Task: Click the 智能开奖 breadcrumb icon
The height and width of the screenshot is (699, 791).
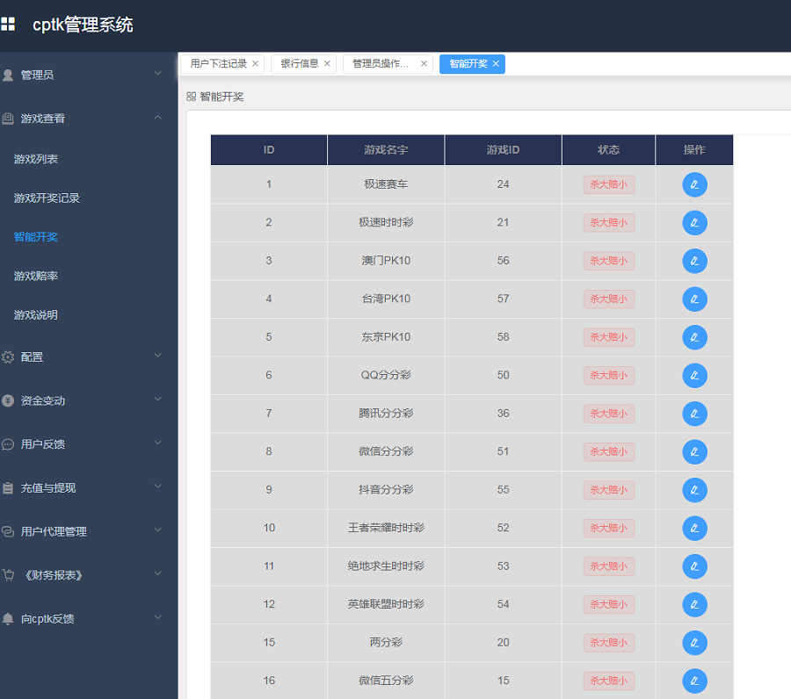Action: [x=190, y=97]
